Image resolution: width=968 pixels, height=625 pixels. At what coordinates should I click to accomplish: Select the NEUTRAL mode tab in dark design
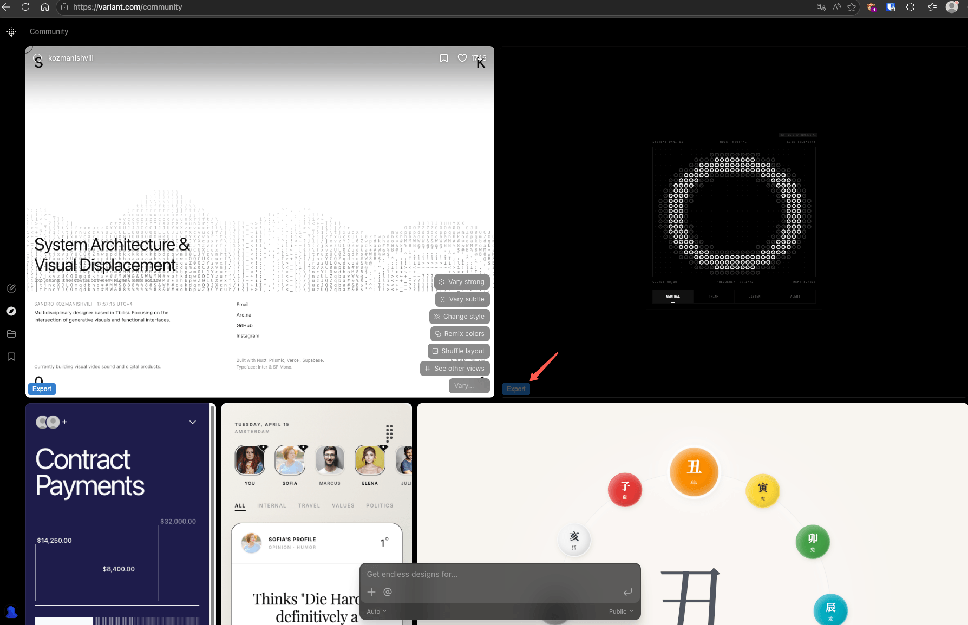coord(673,297)
